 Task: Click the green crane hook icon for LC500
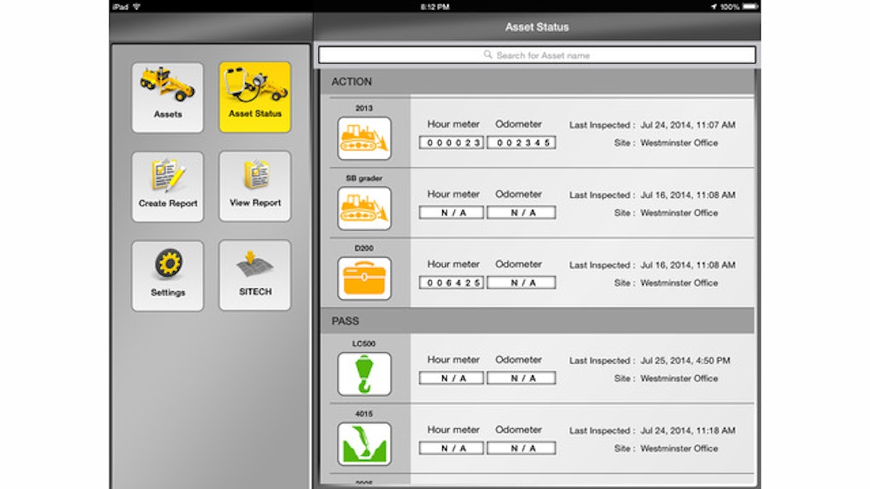pyautogui.click(x=365, y=374)
